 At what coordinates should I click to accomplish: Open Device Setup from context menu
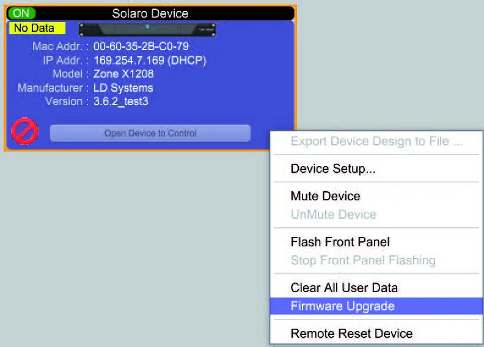pos(376,169)
